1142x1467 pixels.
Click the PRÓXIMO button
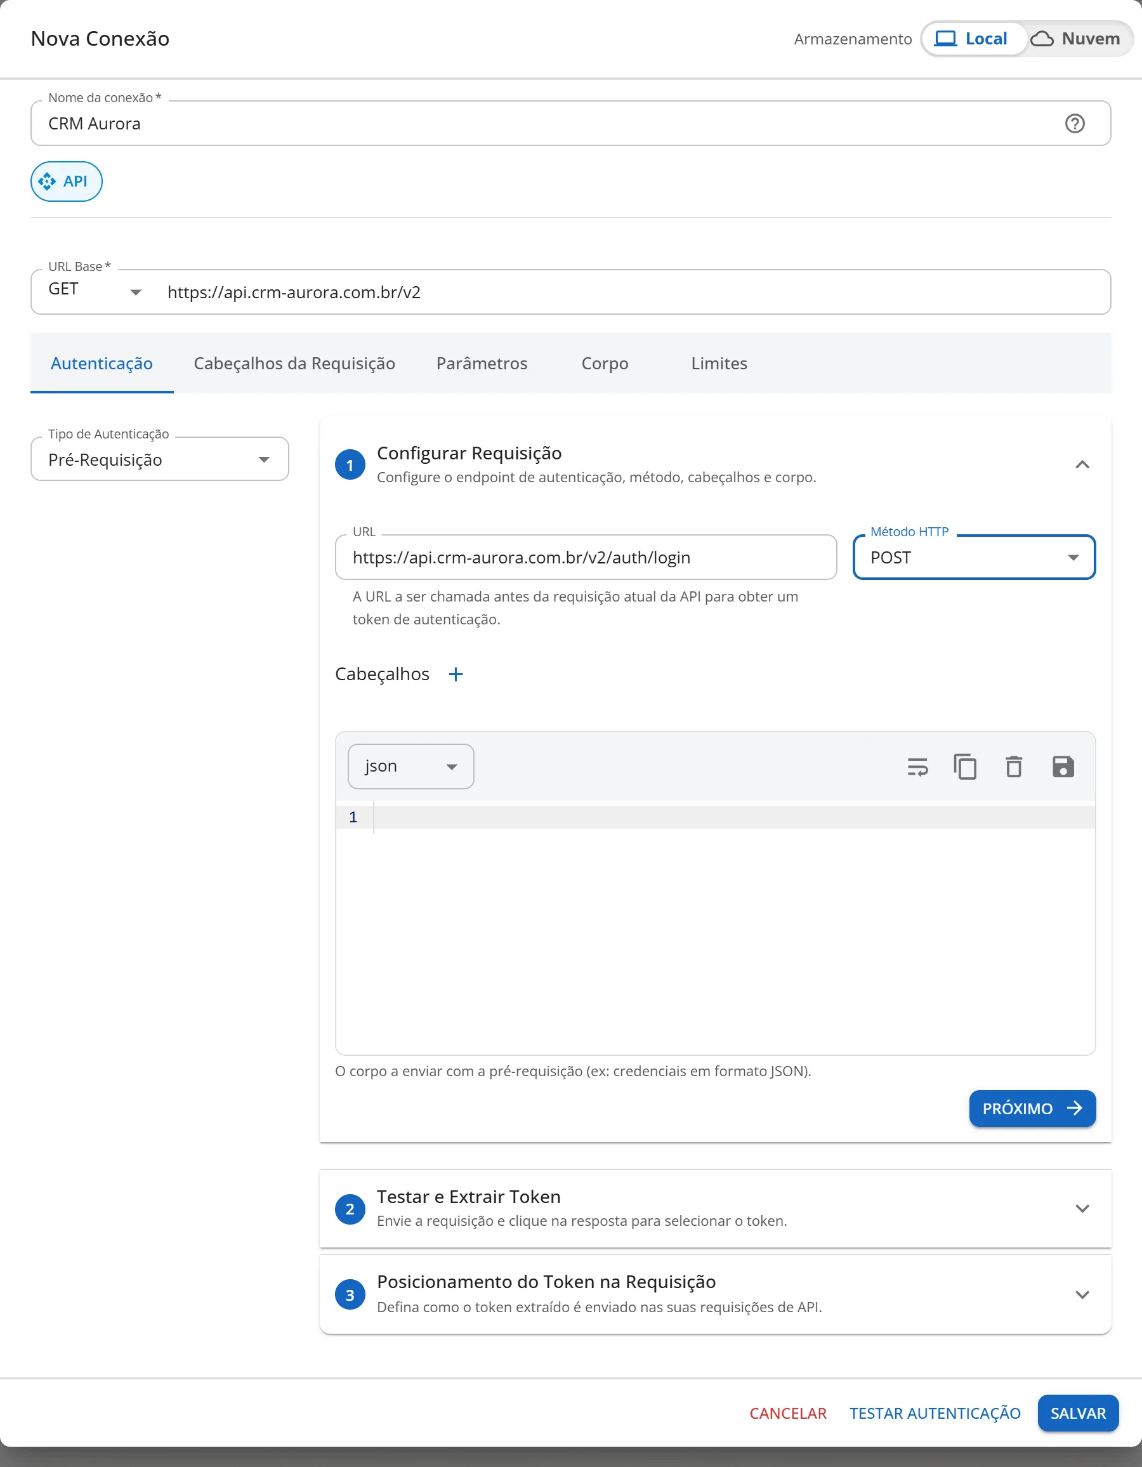1032,1108
